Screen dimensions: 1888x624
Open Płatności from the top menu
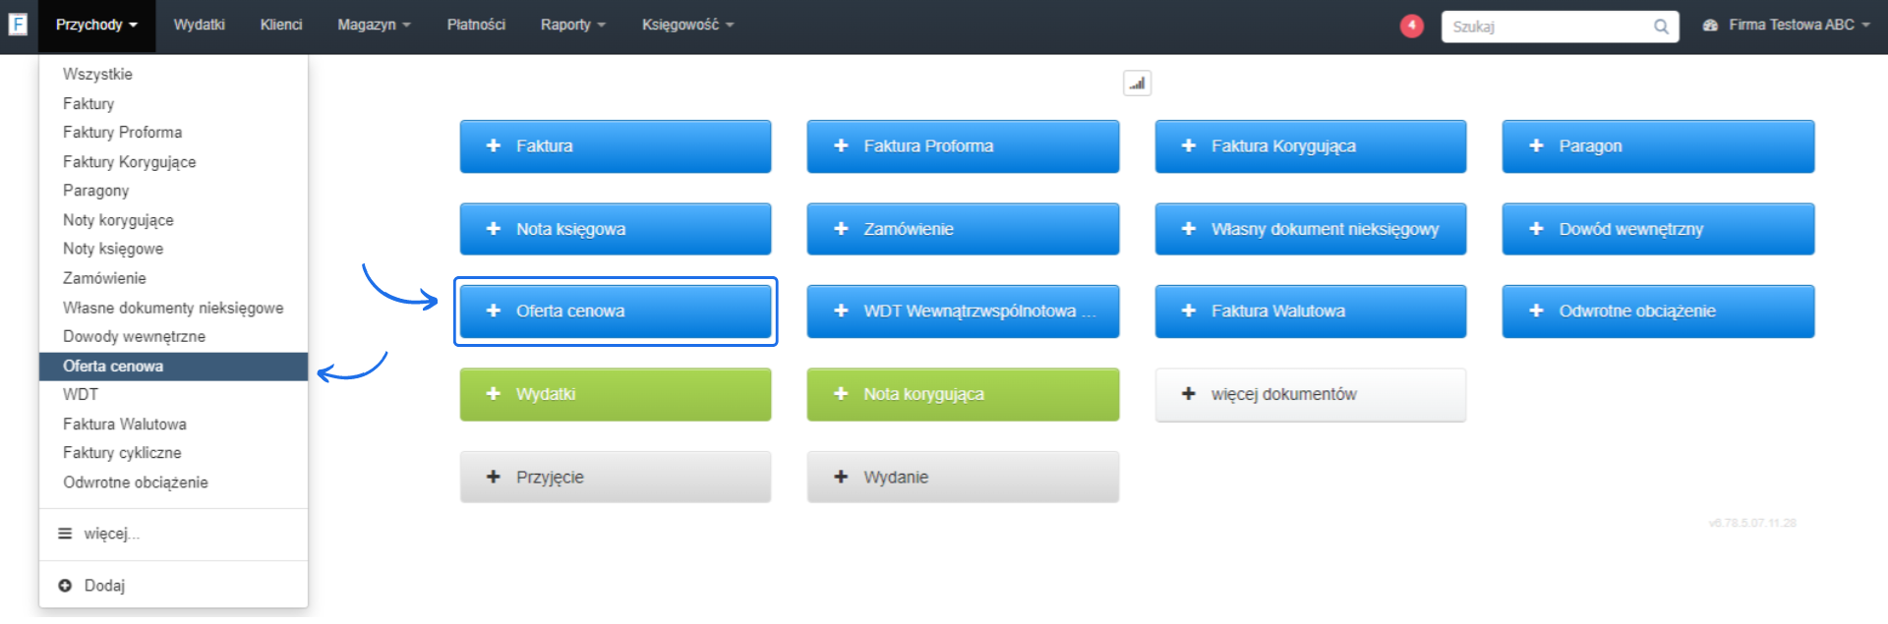(x=476, y=26)
